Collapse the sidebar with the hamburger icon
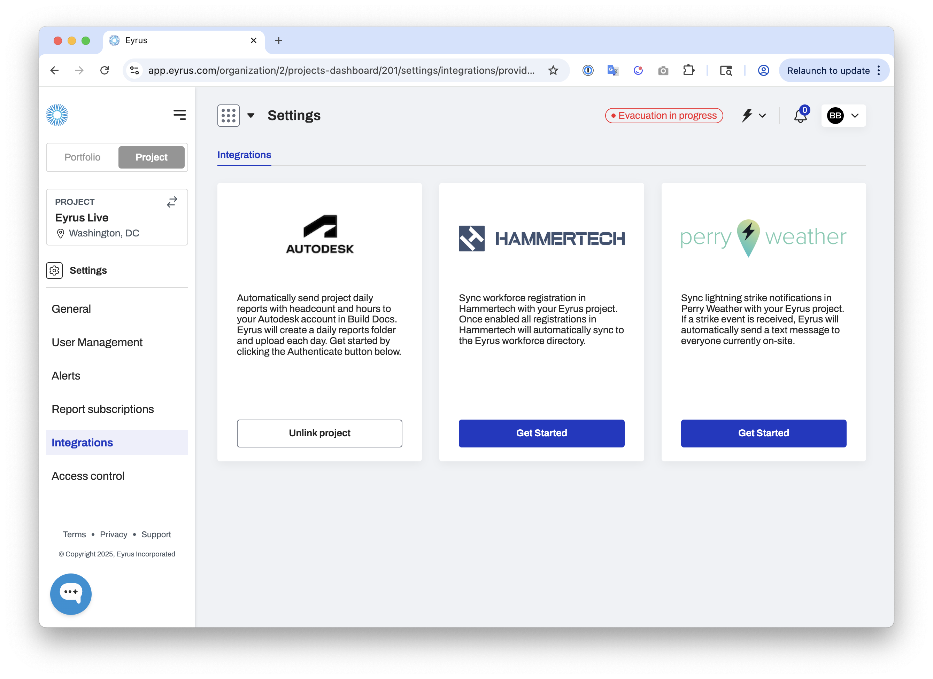The width and height of the screenshot is (933, 679). coord(180,115)
